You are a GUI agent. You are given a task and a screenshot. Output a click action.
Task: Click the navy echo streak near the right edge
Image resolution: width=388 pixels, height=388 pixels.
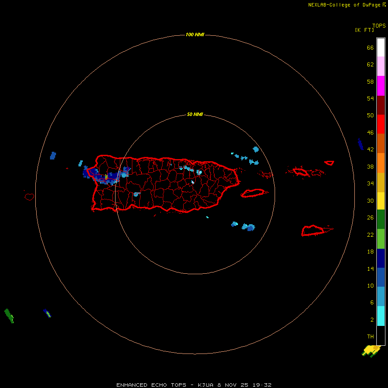[x=360, y=144]
